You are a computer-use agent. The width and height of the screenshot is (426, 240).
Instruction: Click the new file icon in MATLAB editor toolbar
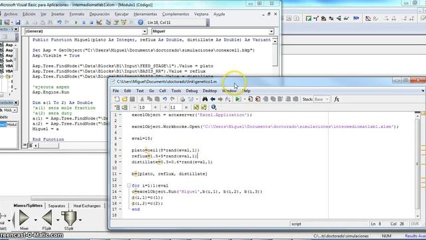pyautogui.click(x=117, y=99)
